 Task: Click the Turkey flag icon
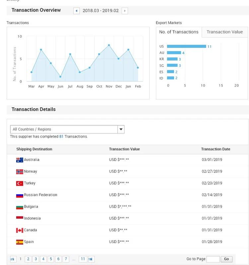coord(20,183)
